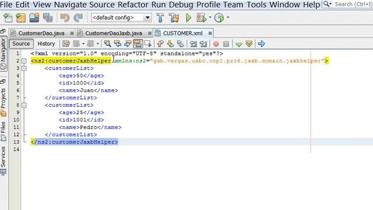Open the Profile Project dropdown arrow
The image size is (373, 210).
228,17
